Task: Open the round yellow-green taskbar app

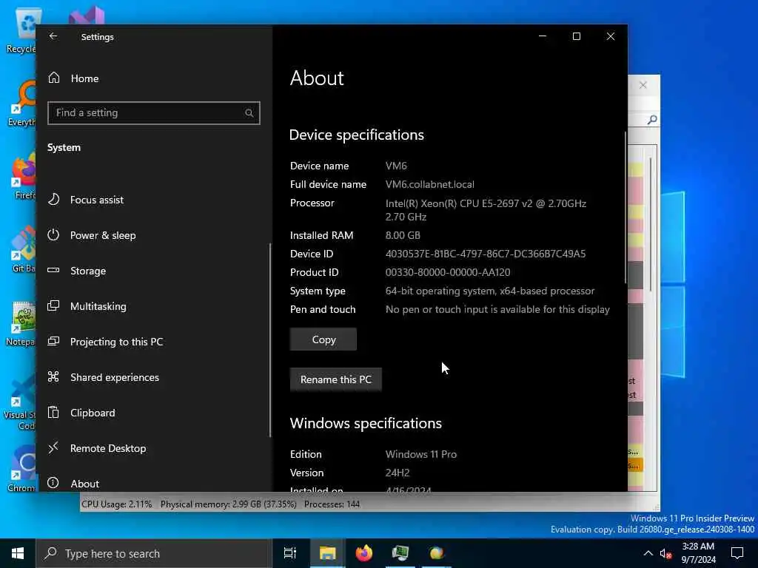Action: (437, 553)
